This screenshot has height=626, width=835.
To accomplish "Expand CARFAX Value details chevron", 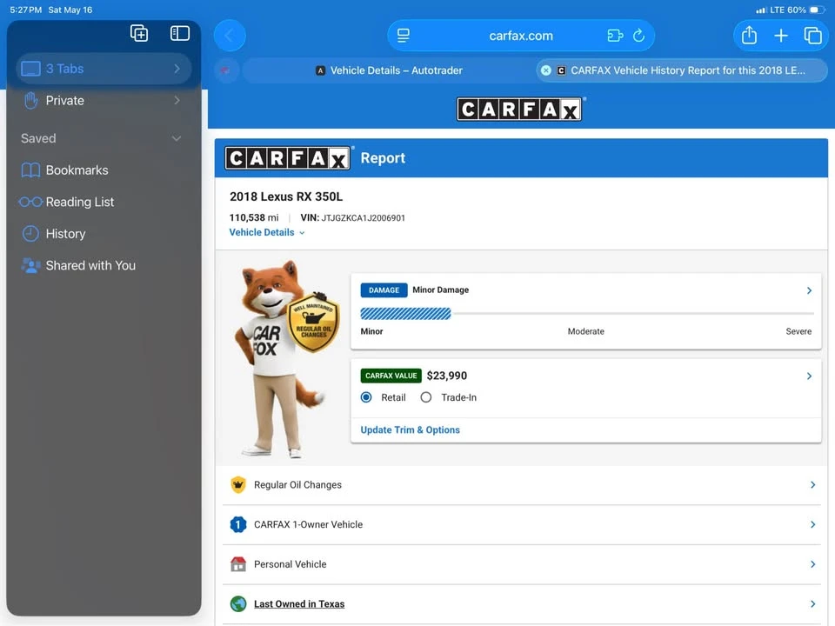I will point(809,376).
